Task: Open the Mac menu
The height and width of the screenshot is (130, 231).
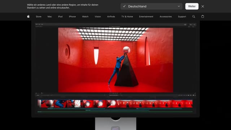Action: point(50,17)
